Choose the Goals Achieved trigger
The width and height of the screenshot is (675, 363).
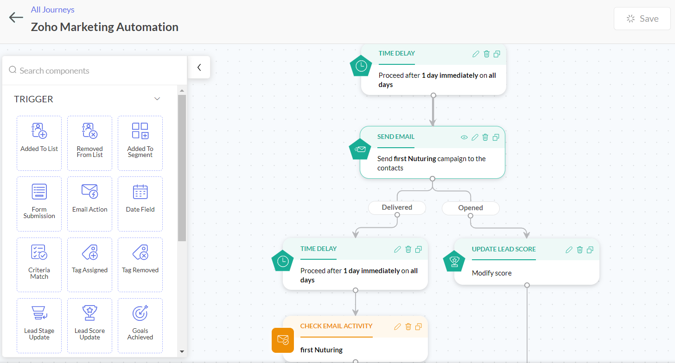140,325
